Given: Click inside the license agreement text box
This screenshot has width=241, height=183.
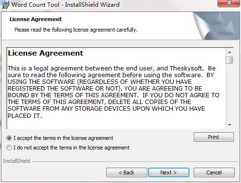Looking at the screenshot, I should point(116,88).
